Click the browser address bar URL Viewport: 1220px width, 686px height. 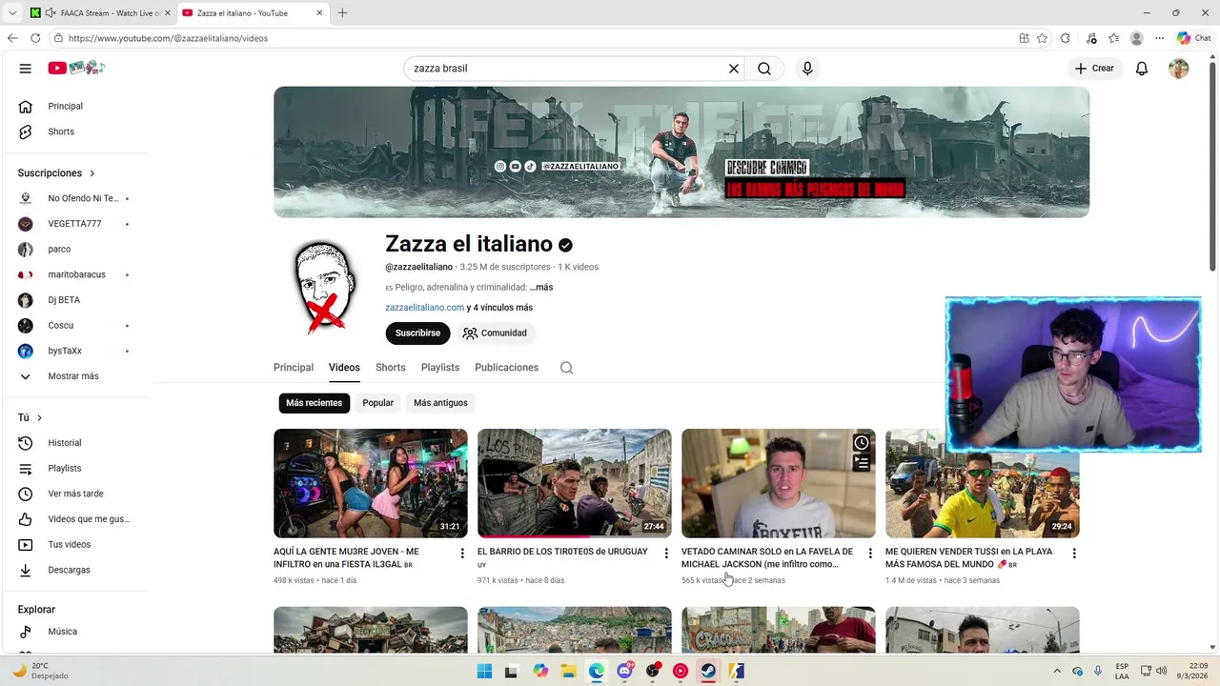(168, 38)
